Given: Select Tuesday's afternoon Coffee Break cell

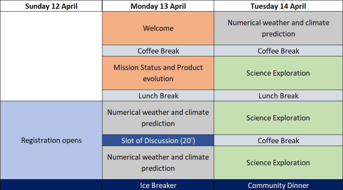Looking at the screenshot, I should coord(278,140).
